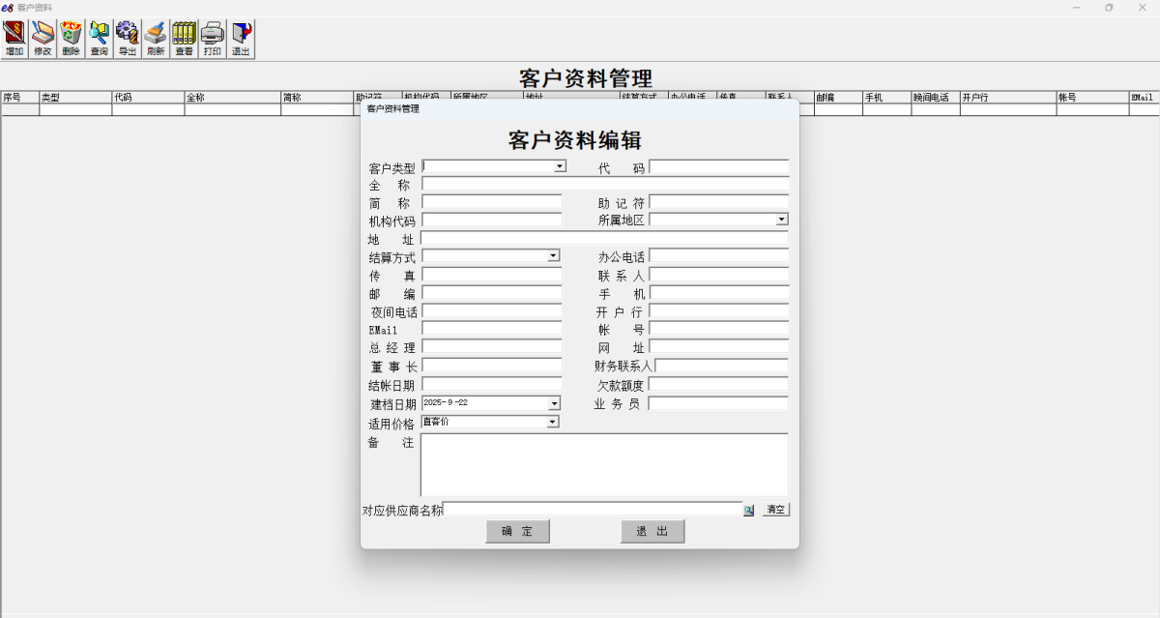
Task: Click the 增加 (Add) toolbar icon
Action: click(x=14, y=37)
